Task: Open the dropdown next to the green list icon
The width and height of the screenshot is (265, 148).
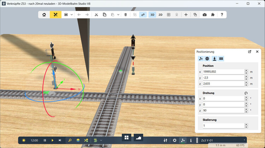Action: coord(101,140)
